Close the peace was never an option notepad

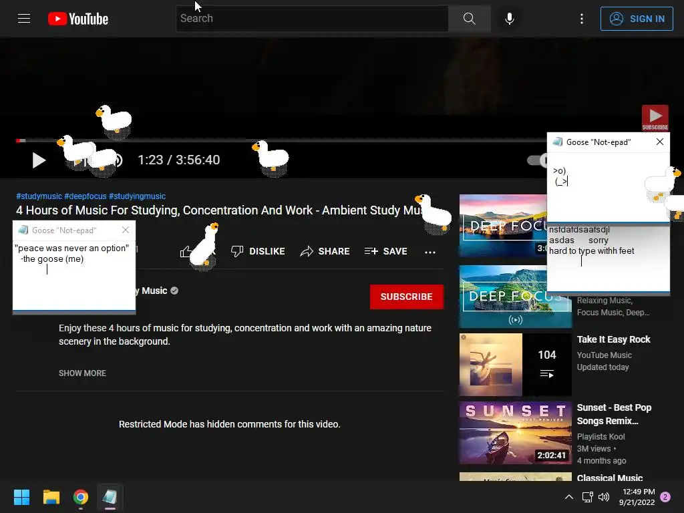pos(126,230)
